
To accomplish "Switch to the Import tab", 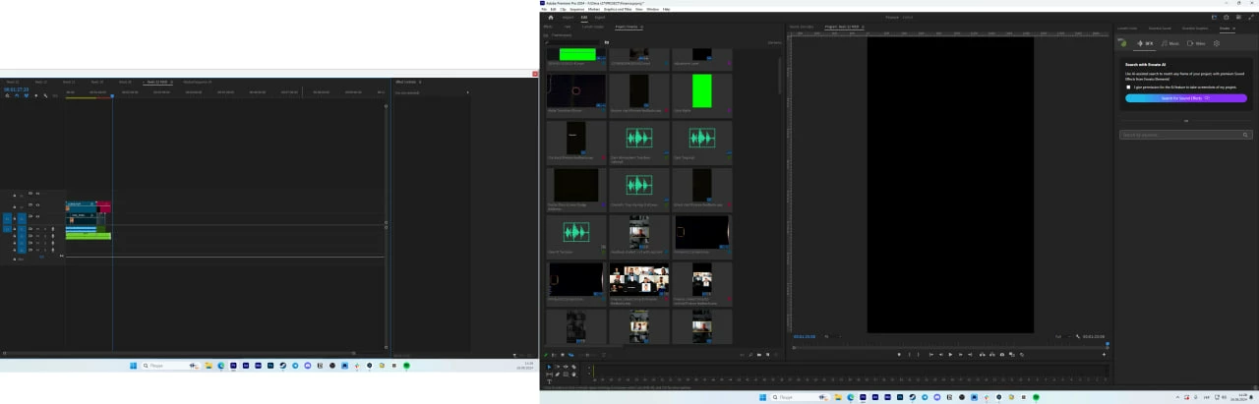I will [x=568, y=17].
